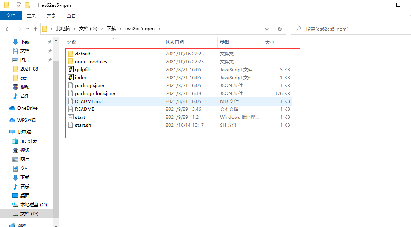Select 3D 对象 in navigation pane
Image resolution: width=411 pixels, height=227 pixels.
point(28,141)
